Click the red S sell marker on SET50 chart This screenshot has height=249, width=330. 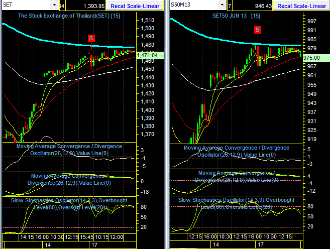click(257, 30)
